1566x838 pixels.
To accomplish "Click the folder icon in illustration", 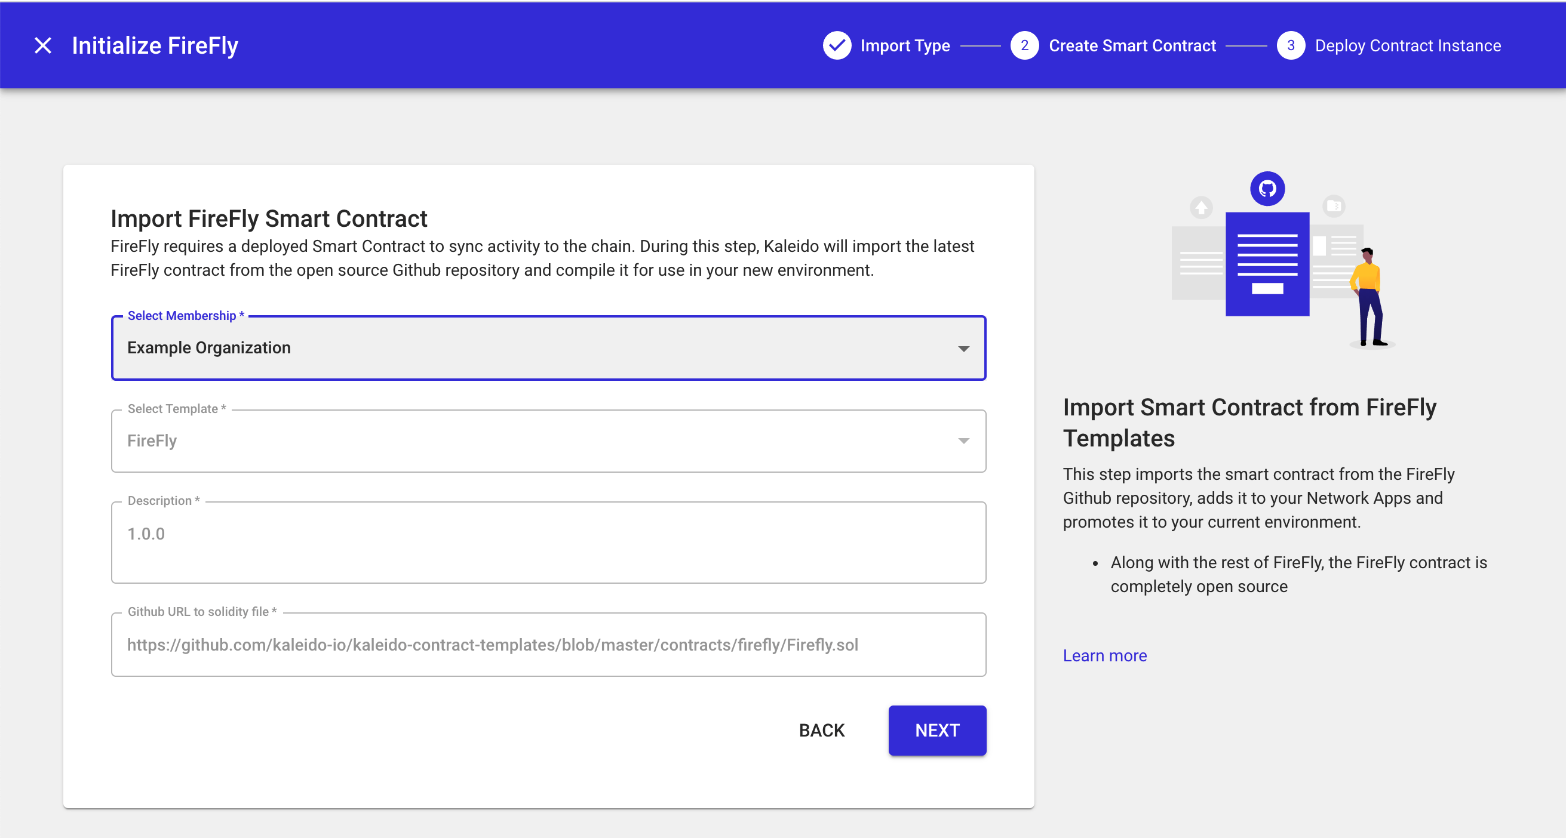I will [1334, 206].
